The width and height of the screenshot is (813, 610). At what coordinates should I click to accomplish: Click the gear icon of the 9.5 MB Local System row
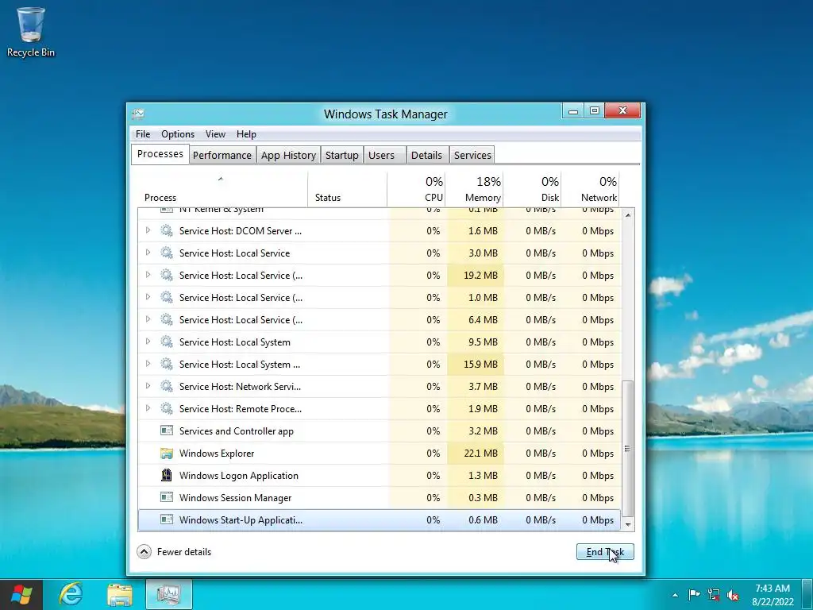pos(167,342)
